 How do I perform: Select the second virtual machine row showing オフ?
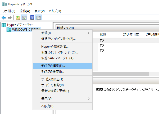point(126,45)
